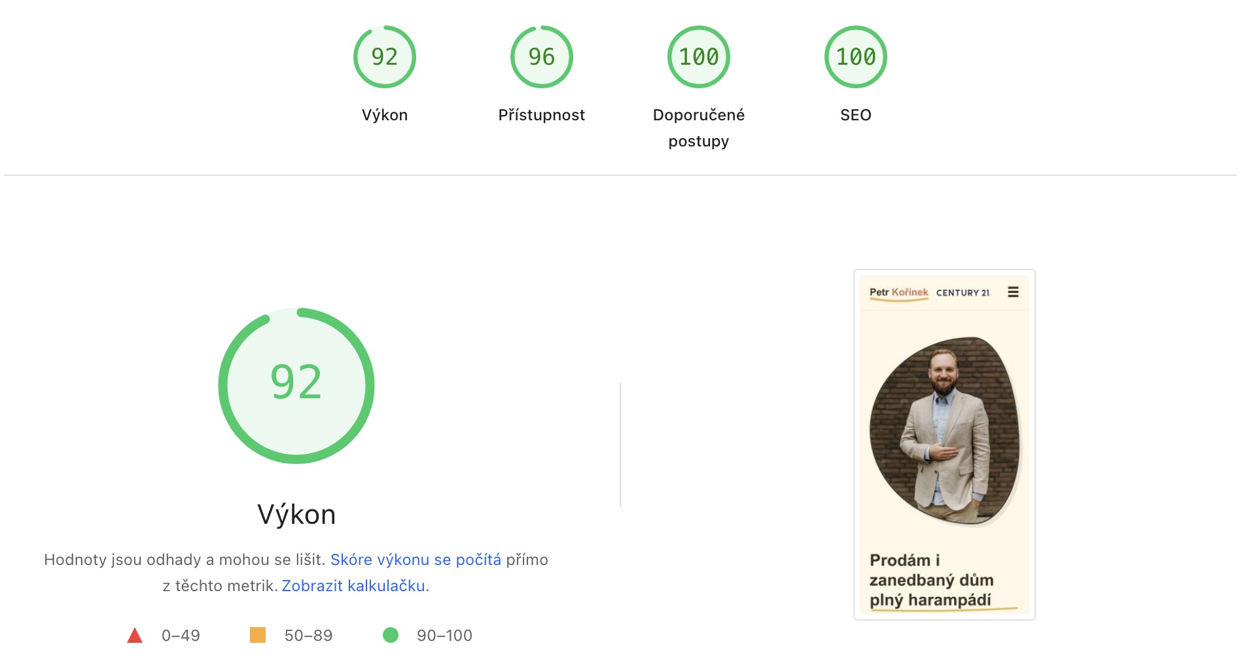Jump to the SEO category label
This screenshot has width=1242, height=667.
click(856, 115)
